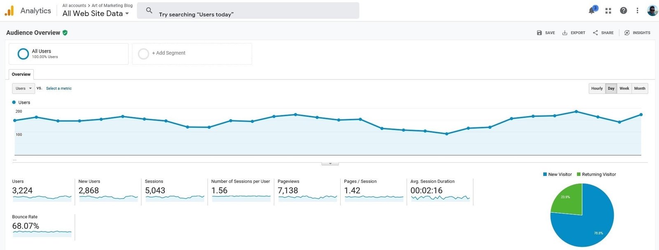
Task: Click the green Returning Visitor legend swatch
Action: tap(579, 175)
